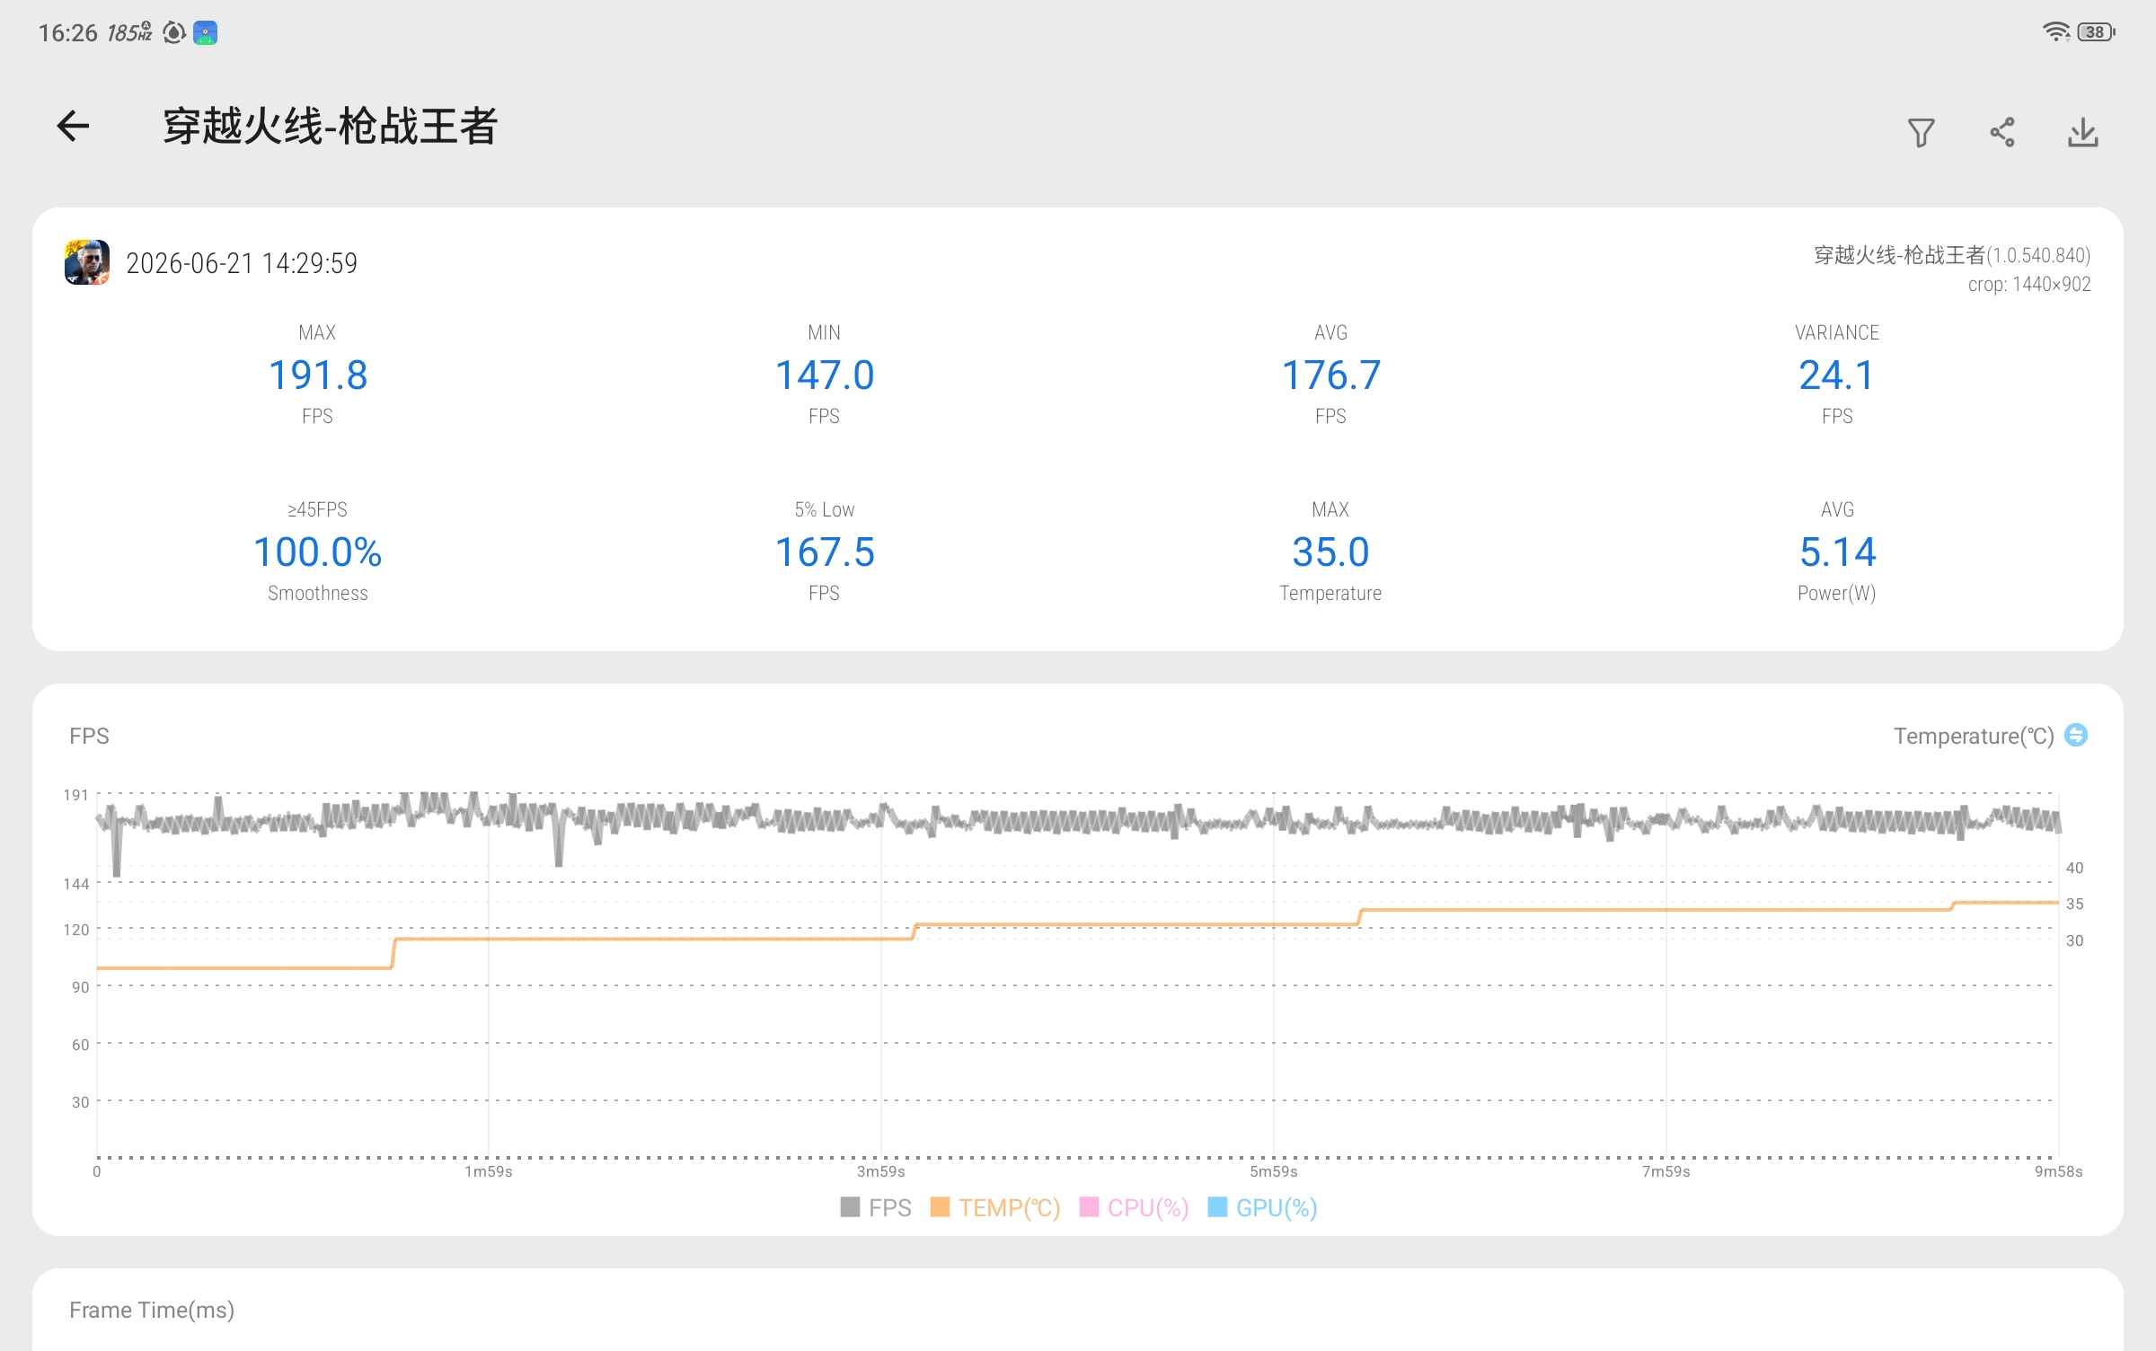The width and height of the screenshot is (2156, 1351).
Task: Tap the blue app notification icon in status bar
Action: click(205, 33)
